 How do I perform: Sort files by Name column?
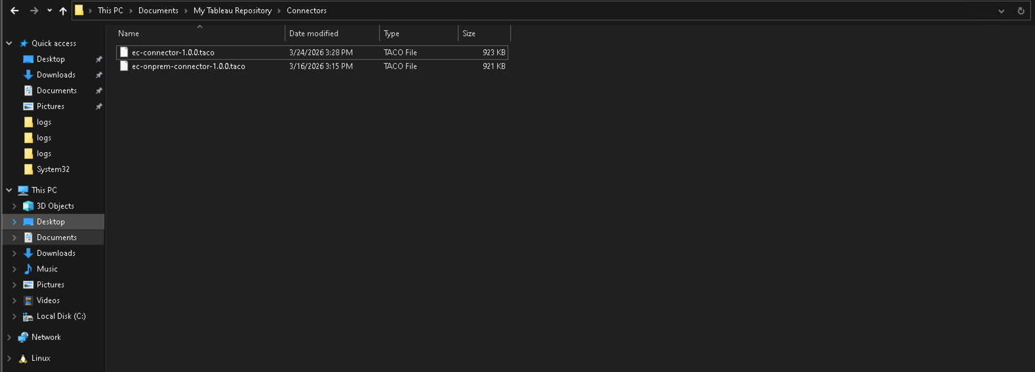[200, 33]
